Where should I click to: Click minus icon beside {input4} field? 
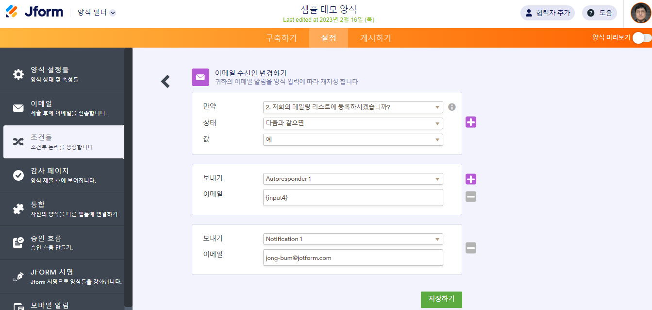[471, 197]
